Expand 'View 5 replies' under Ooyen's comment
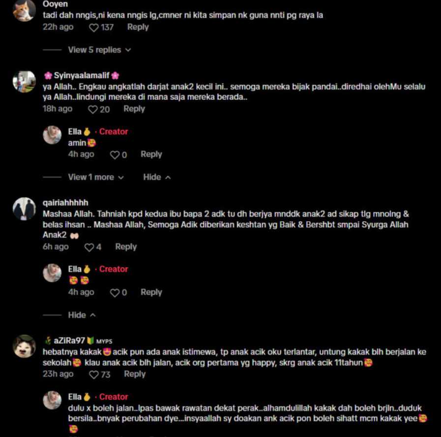The image size is (441, 437). [100, 50]
